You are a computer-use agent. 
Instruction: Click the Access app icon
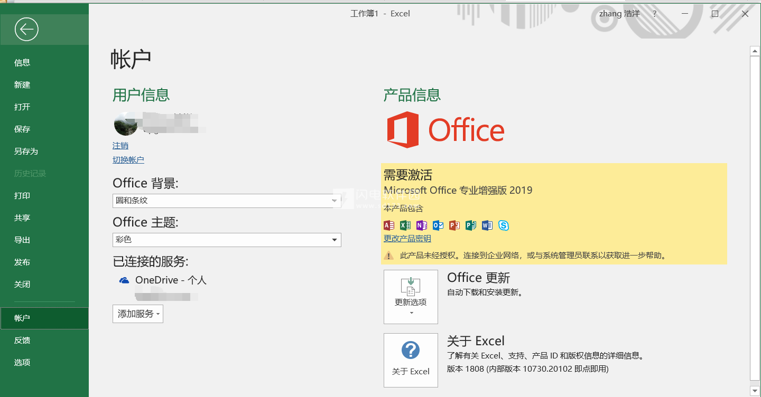coord(389,225)
